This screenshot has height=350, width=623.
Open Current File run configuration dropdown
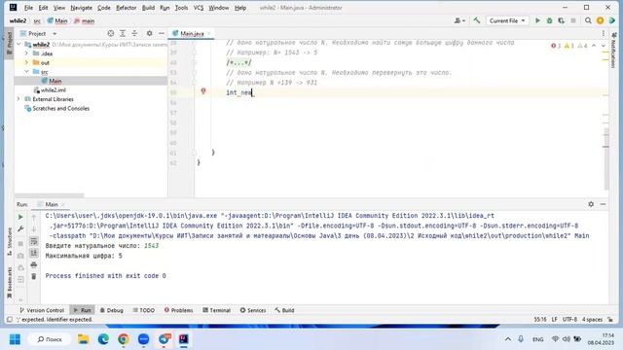coord(507,20)
